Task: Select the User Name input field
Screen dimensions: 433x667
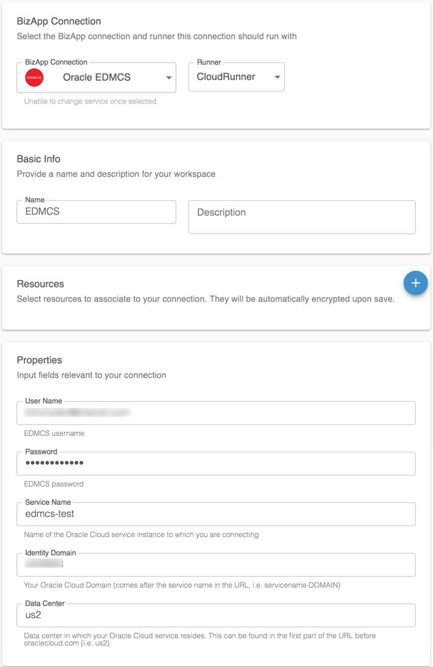Action: coord(216,413)
